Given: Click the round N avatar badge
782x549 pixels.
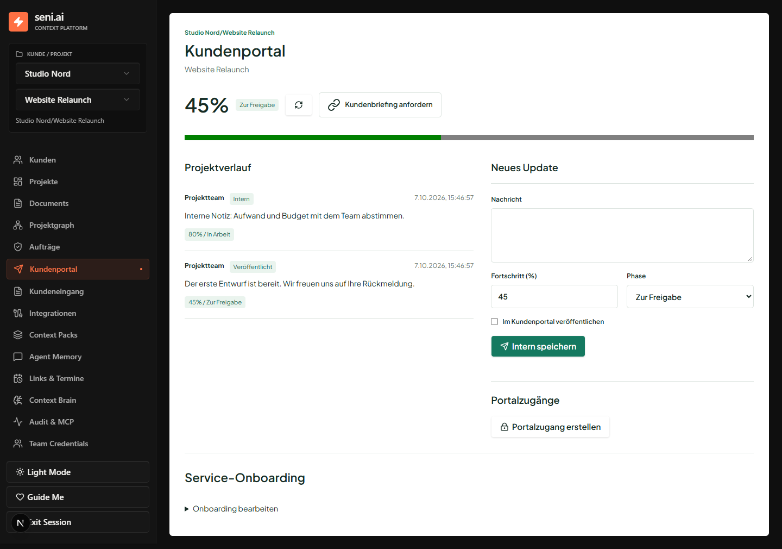Looking at the screenshot, I should 21,523.
